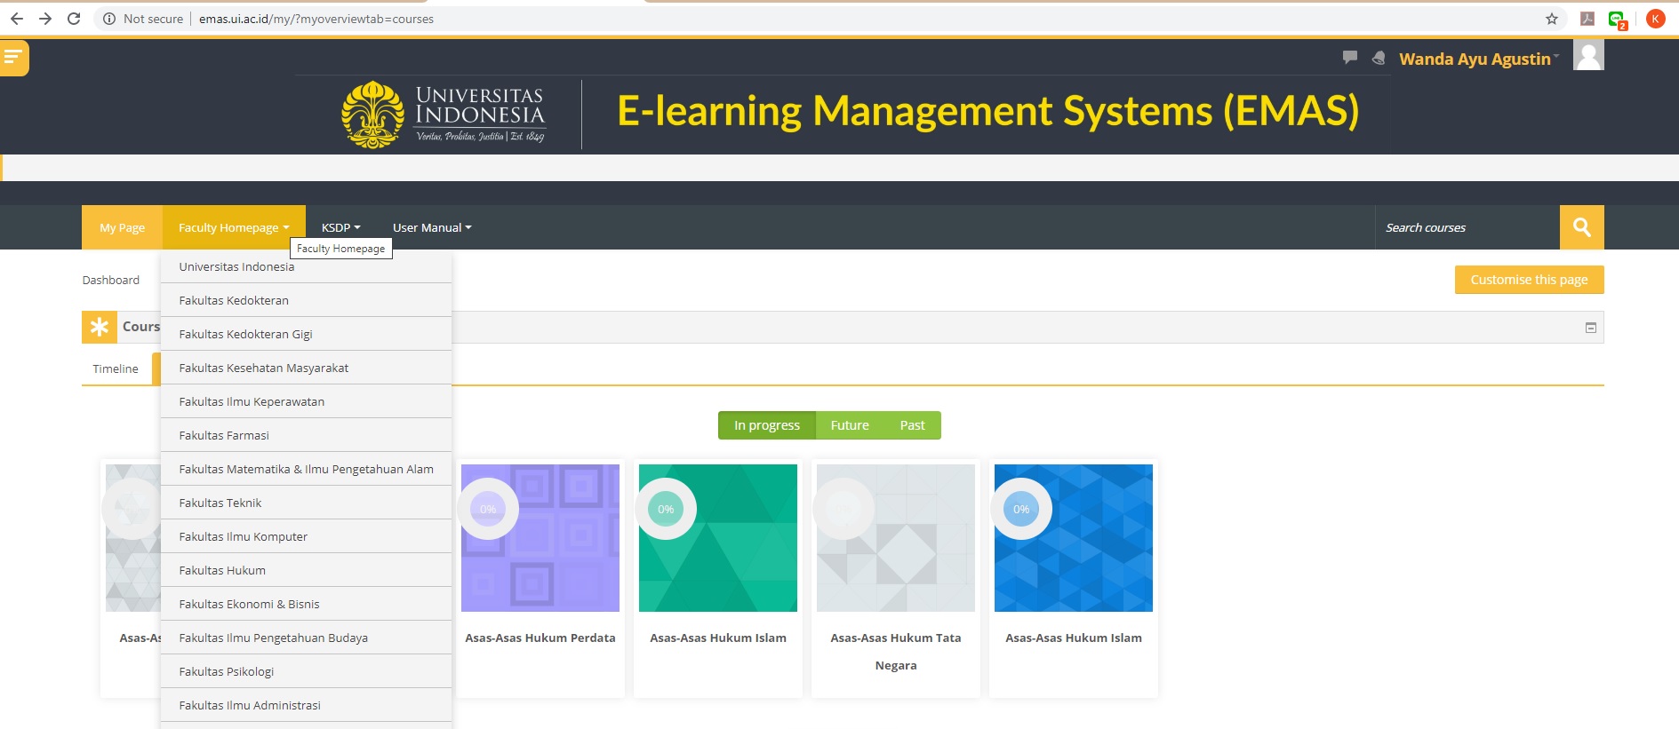Click 0% progress circle on purple card
This screenshot has width=1679, height=729.
pos(488,509)
